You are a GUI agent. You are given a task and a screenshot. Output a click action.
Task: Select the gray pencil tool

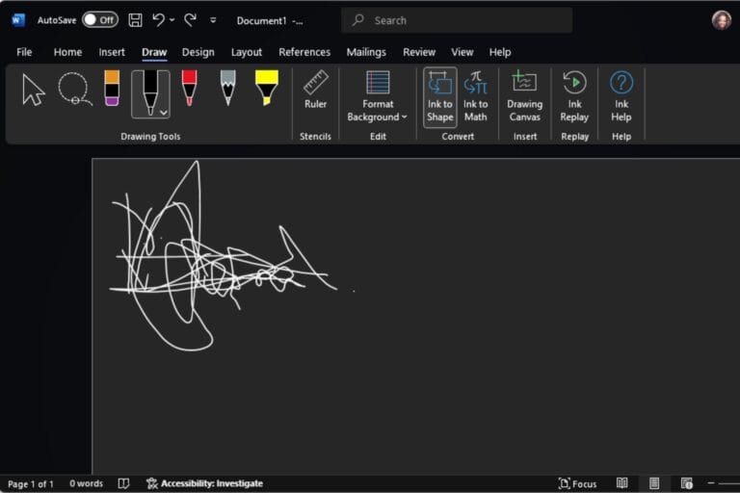click(x=227, y=89)
